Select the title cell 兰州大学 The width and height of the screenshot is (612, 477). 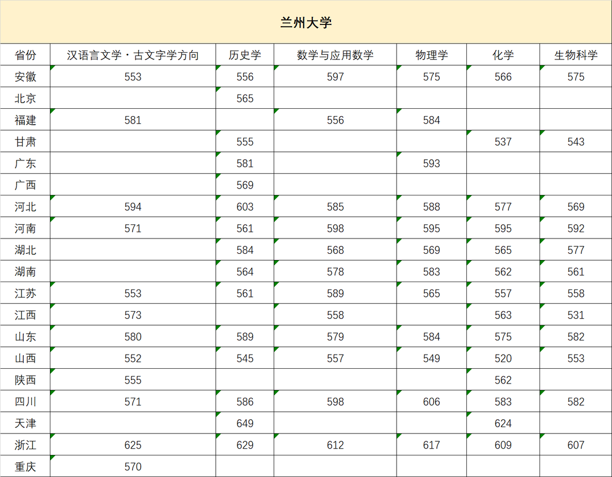(306, 22)
